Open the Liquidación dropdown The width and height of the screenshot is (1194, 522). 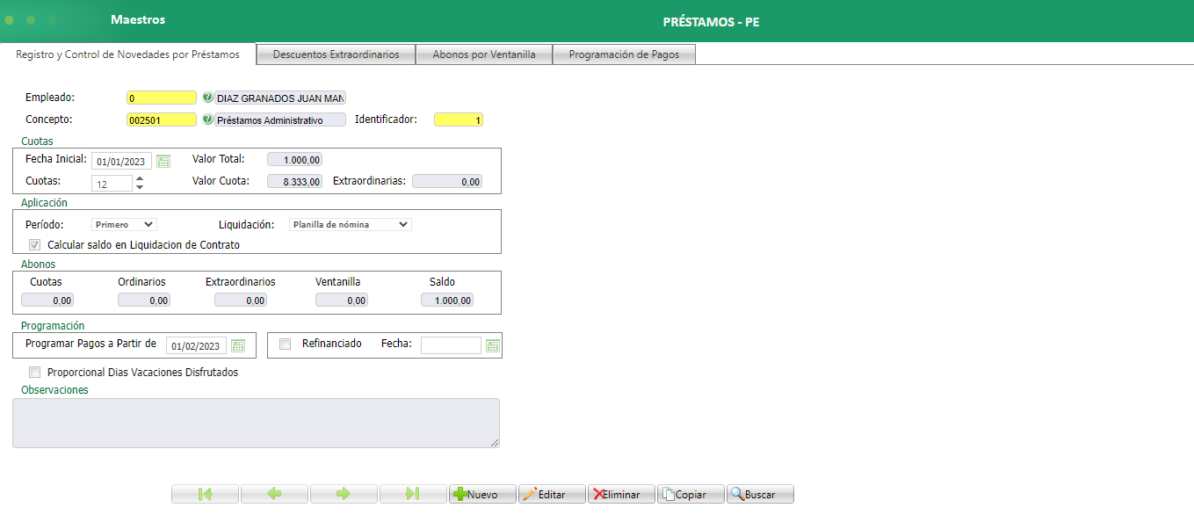click(x=350, y=224)
